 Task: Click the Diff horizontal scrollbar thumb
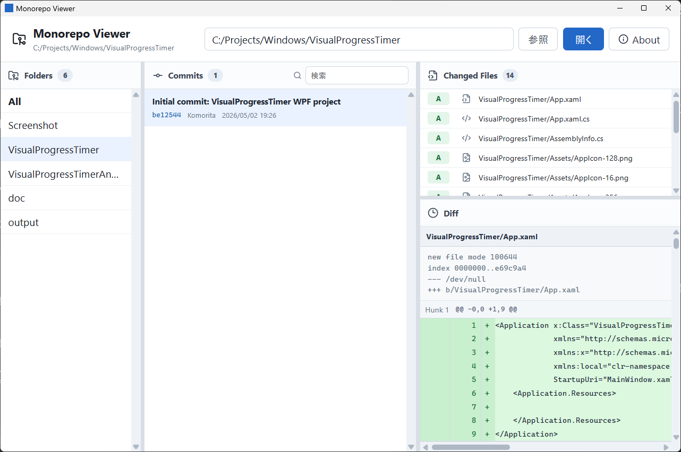pyautogui.click(x=471, y=447)
